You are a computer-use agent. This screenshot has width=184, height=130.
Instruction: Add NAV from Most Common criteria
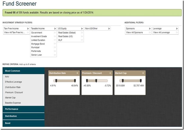(x=7, y=77)
